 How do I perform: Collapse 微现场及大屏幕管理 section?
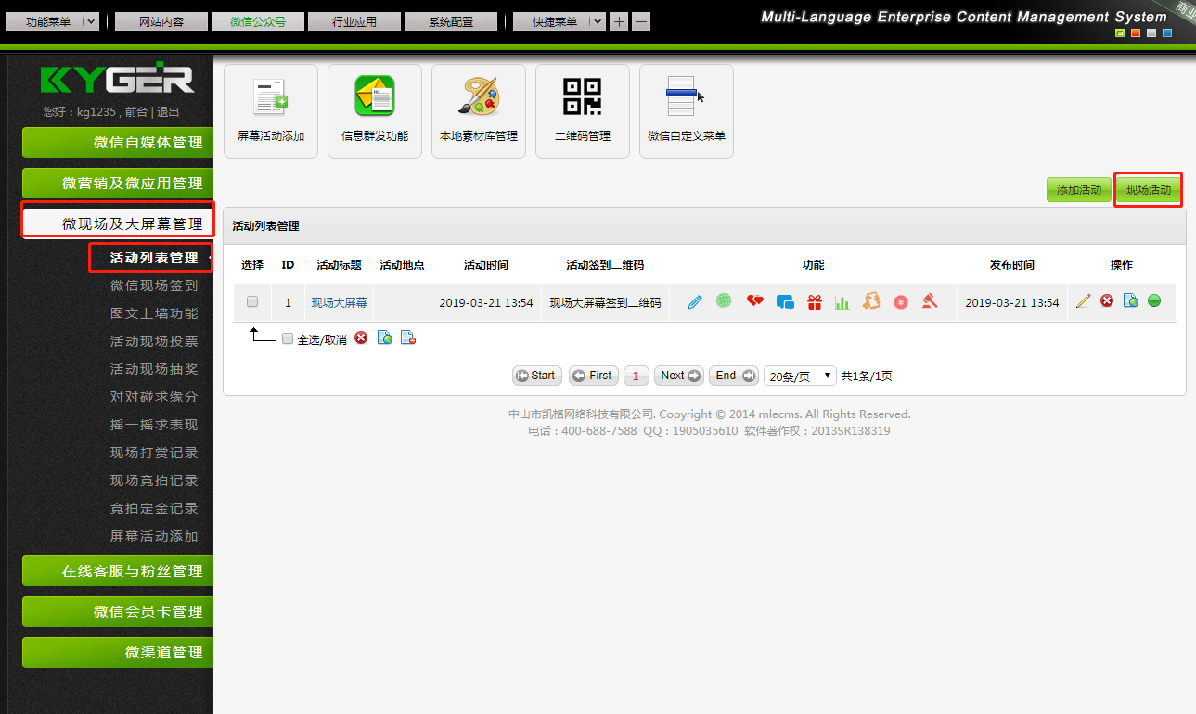(118, 223)
